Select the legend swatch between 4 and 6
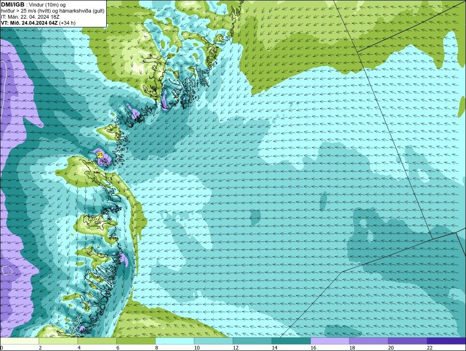The image size is (466, 351). click(97, 341)
